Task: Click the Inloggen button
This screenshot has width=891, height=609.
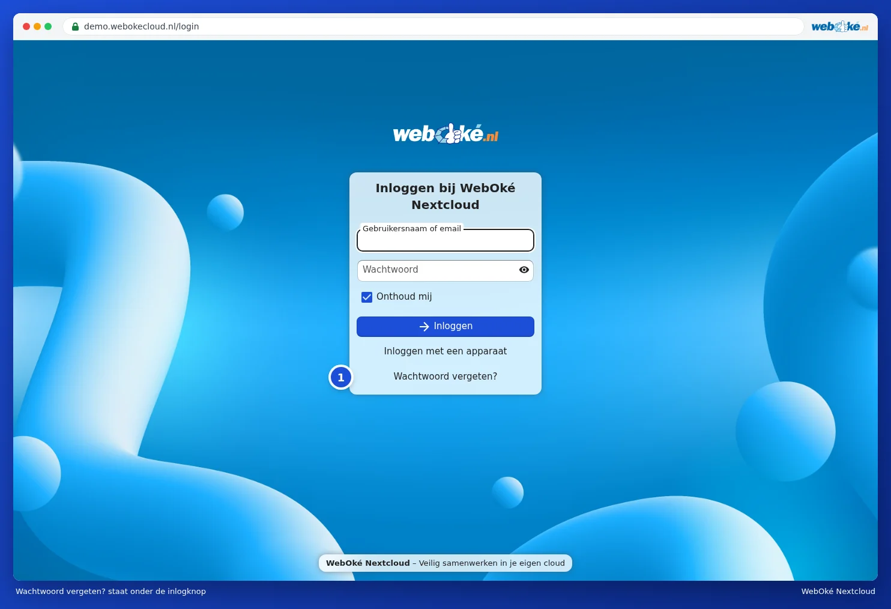Action: point(445,326)
